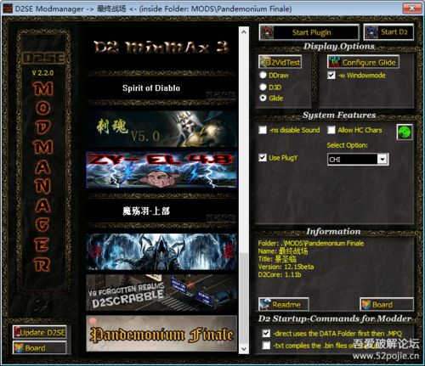Select the icy demon mod banner
The width and height of the screenshot is (425, 366).
click(161, 252)
